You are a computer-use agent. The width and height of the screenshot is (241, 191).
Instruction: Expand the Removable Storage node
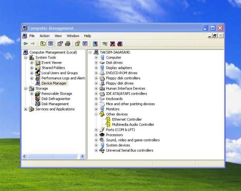pos(32,94)
